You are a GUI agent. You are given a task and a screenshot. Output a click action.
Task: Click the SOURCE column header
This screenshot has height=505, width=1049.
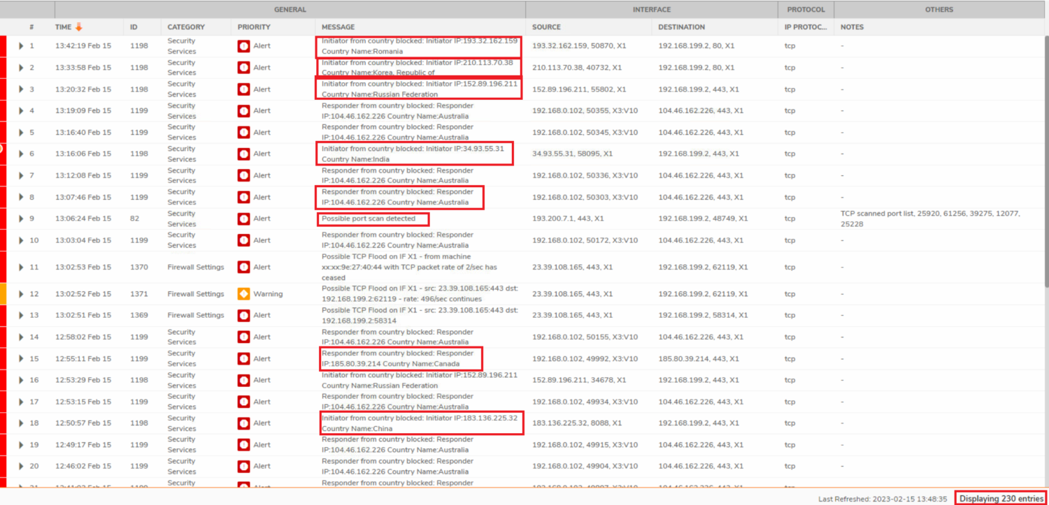click(546, 27)
